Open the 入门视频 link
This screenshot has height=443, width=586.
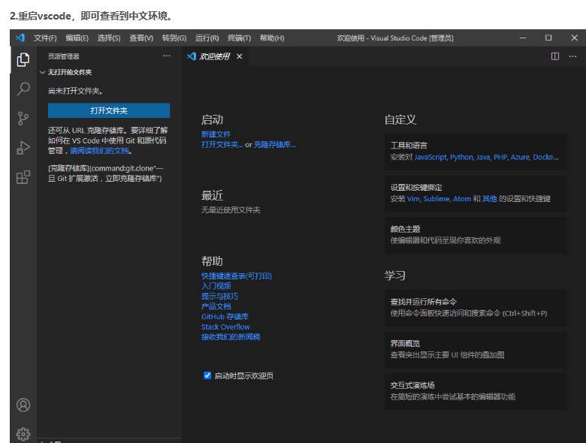click(216, 286)
